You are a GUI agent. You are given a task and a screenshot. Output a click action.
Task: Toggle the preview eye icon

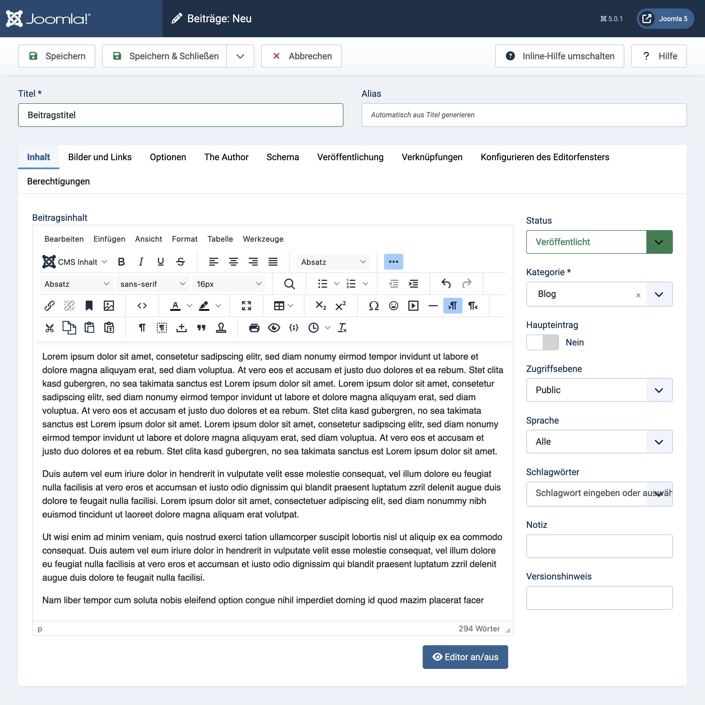coord(274,328)
